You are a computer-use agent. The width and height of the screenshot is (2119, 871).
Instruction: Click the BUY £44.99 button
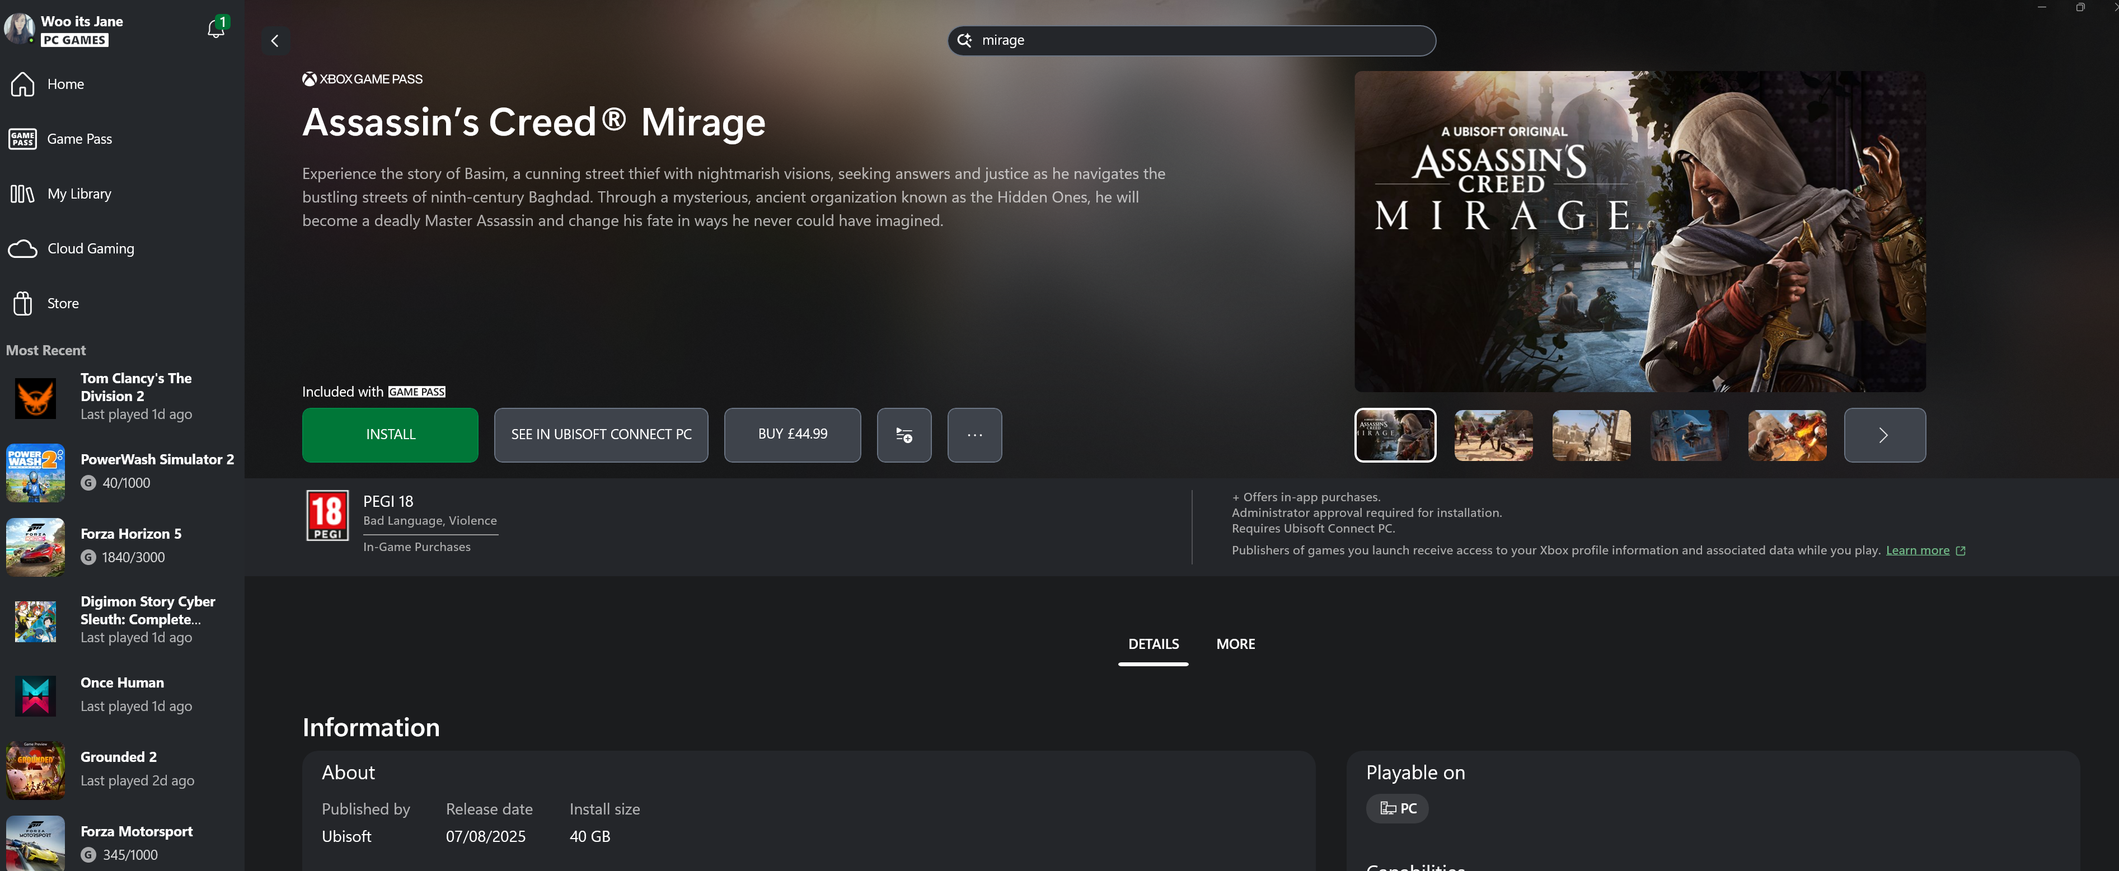pos(792,434)
